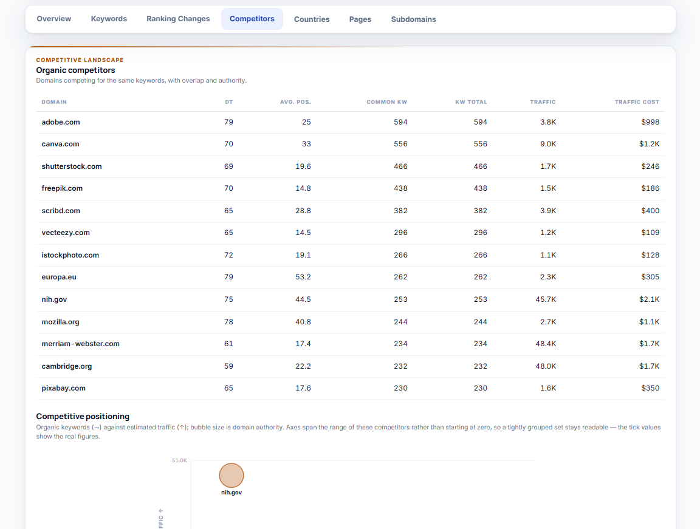Viewport: 700px width, 529px height.
Task: Click the Organic competitors heading
Action: [x=75, y=70]
